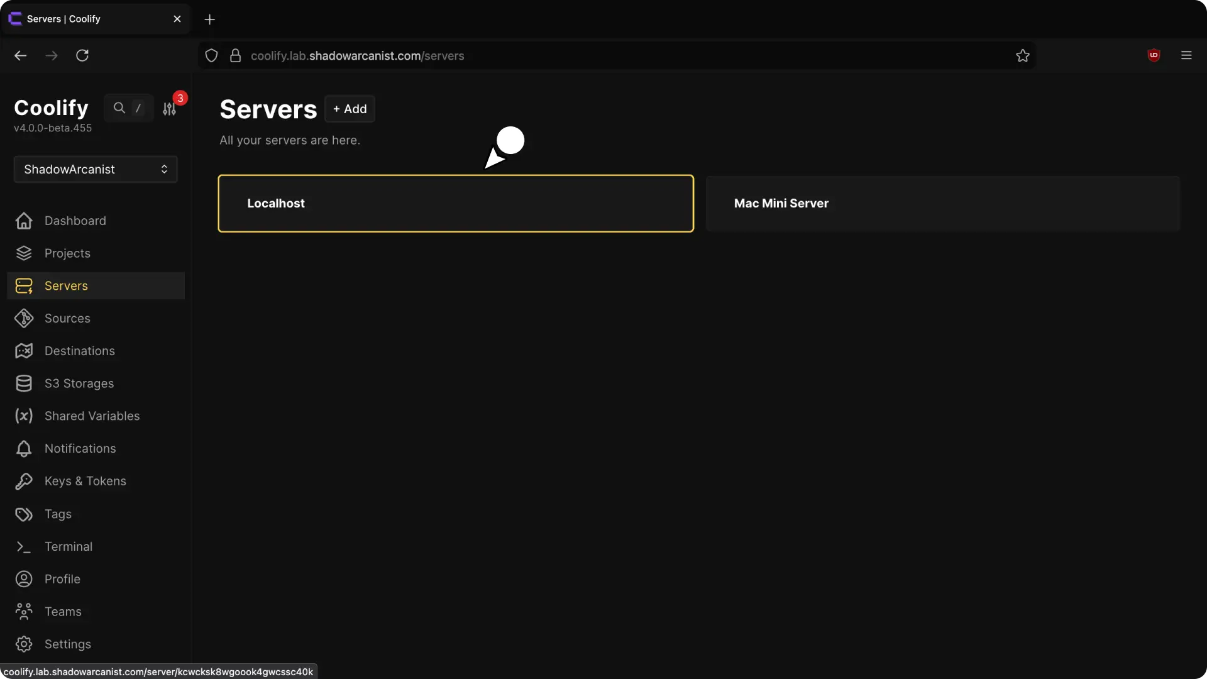Open the Dashboard from the sidebar
Image resolution: width=1207 pixels, height=679 pixels.
75,221
